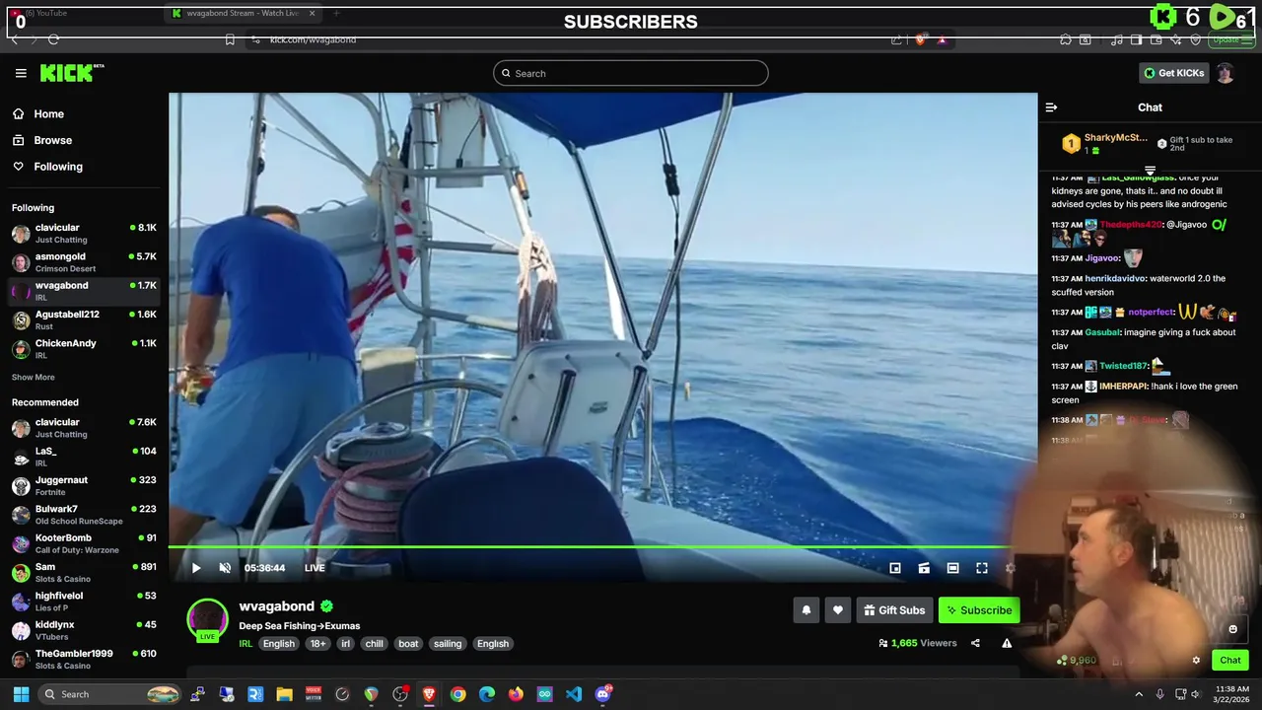This screenshot has width=1262, height=710.
Task: Open mini player picture-in-picture icon
Action: pyautogui.click(x=895, y=568)
